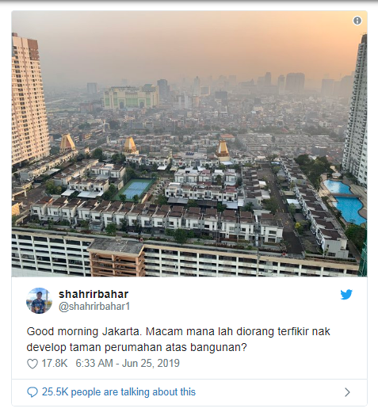The width and height of the screenshot is (378, 416).
Task: Open the shahrirbahar display name
Action: [x=94, y=294]
